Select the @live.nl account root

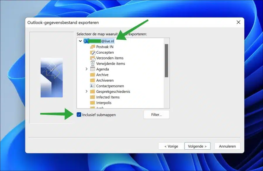[x=99, y=41]
